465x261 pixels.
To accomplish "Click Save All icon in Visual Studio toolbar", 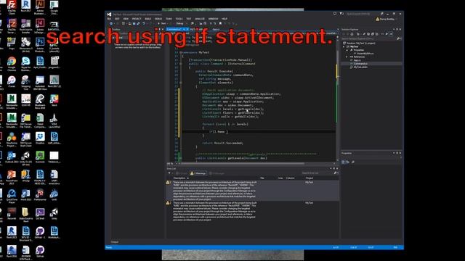I will tap(138, 23).
